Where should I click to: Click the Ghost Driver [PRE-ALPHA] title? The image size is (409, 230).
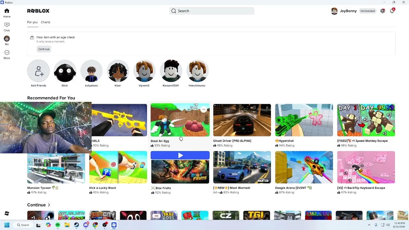pyautogui.click(x=232, y=141)
